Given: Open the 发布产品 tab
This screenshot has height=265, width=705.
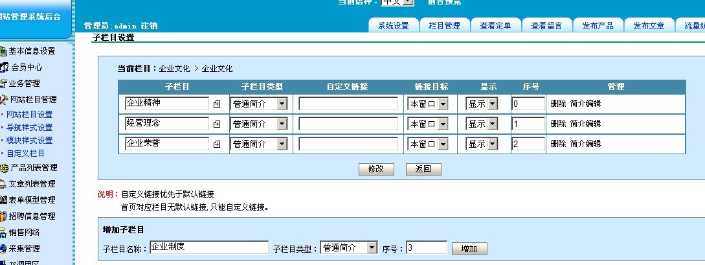Looking at the screenshot, I should coord(598,26).
